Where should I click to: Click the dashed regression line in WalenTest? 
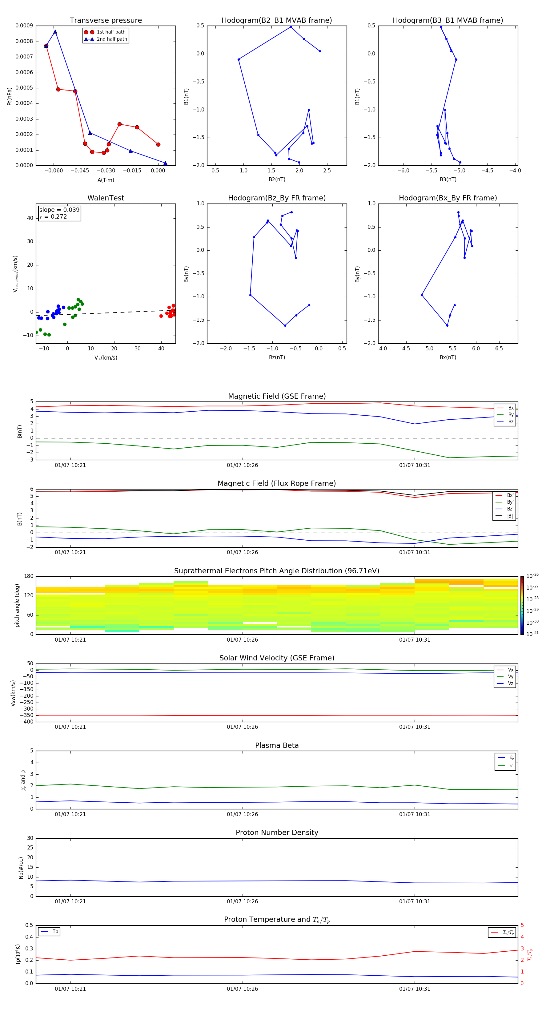click(106, 313)
